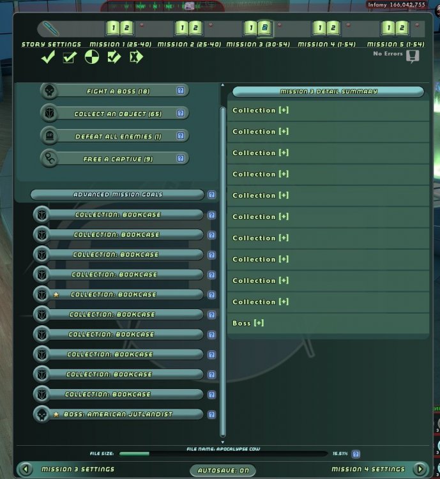Click the skull icon beside Fight a Boss
The image size is (440, 479).
(49, 91)
